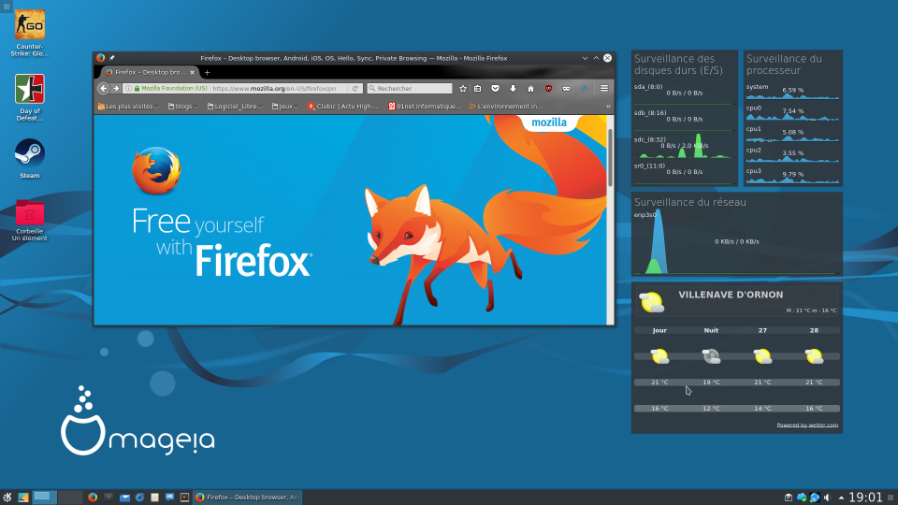Go forward using Firefox forward arrow
Screen dimensions: 898x505
[116, 88]
